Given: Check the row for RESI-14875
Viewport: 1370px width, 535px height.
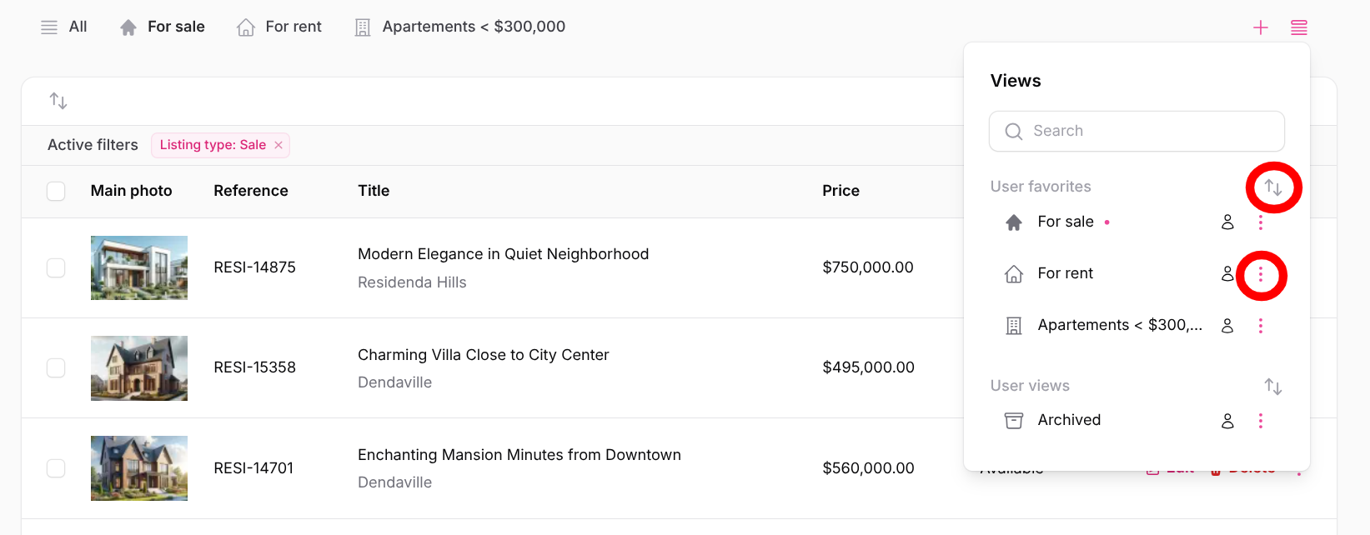Looking at the screenshot, I should tap(56, 267).
